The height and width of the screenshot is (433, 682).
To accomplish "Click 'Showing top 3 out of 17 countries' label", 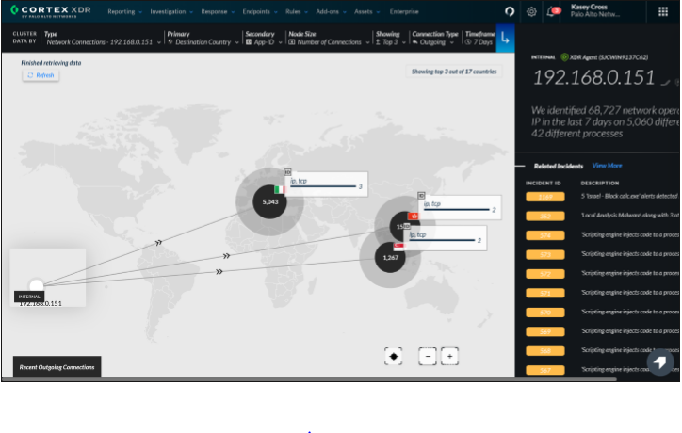I will click(454, 72).
